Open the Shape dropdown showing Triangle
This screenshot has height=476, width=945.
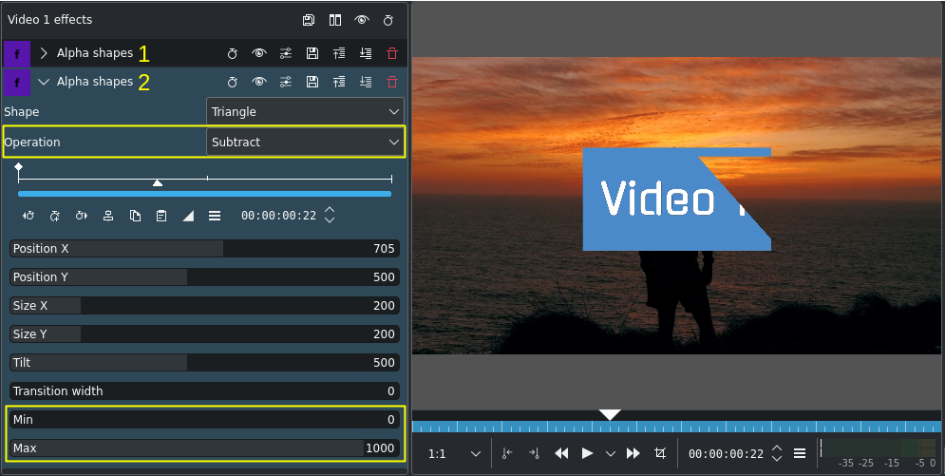click(x=305, y=111)
